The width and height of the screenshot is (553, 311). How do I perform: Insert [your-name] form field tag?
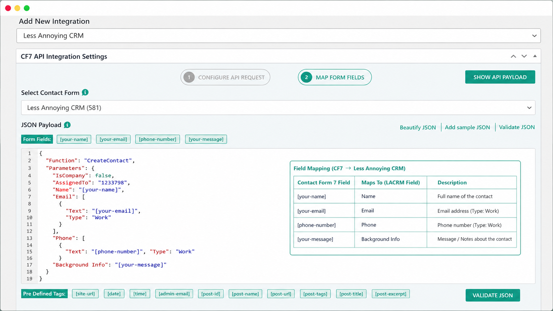tap(74, 139)
